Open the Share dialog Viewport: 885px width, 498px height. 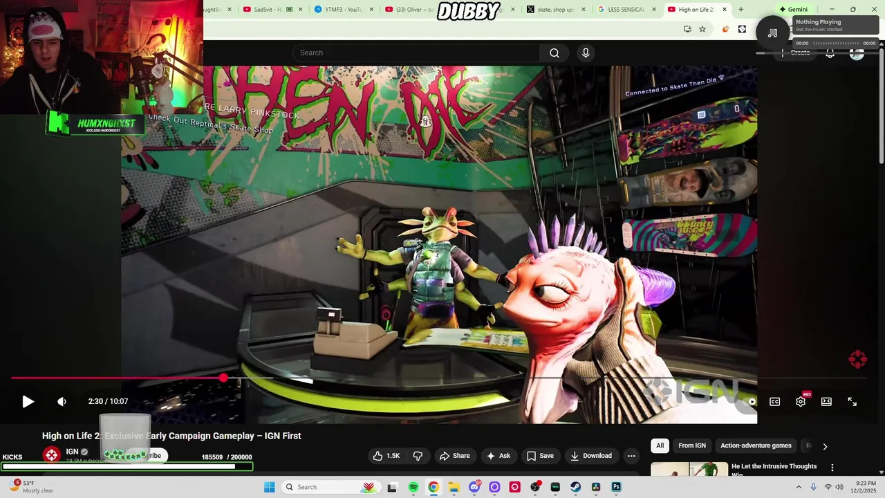pos(455,456)
